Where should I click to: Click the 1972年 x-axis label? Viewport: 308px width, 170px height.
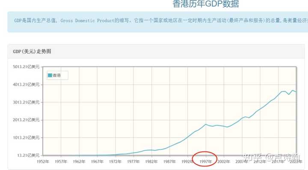(x=115, y=161)
